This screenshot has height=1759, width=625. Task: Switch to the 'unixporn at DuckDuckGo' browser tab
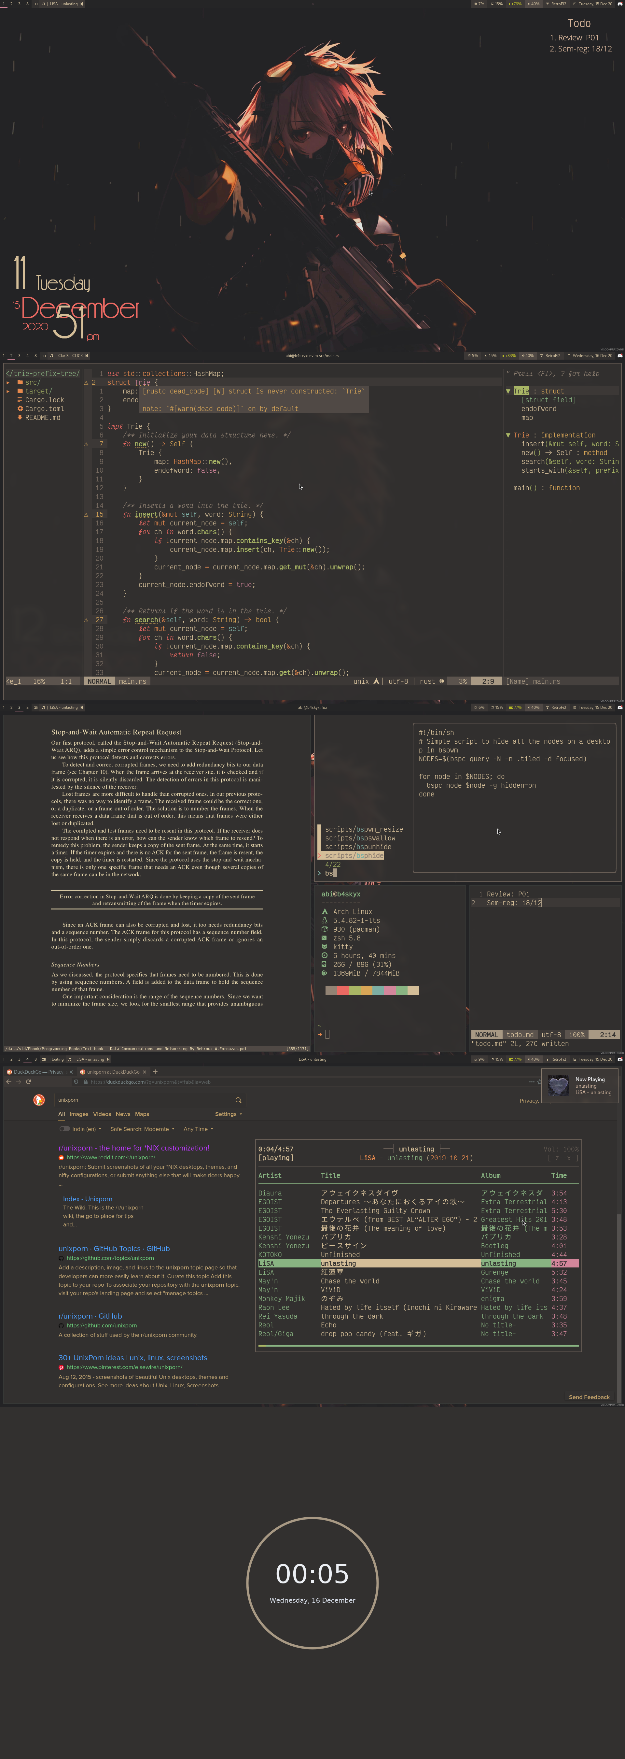point(113,1071)
